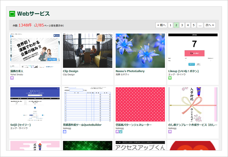Open the のし袋テンプレート作成サービス title link

click(x=192, y=125)
